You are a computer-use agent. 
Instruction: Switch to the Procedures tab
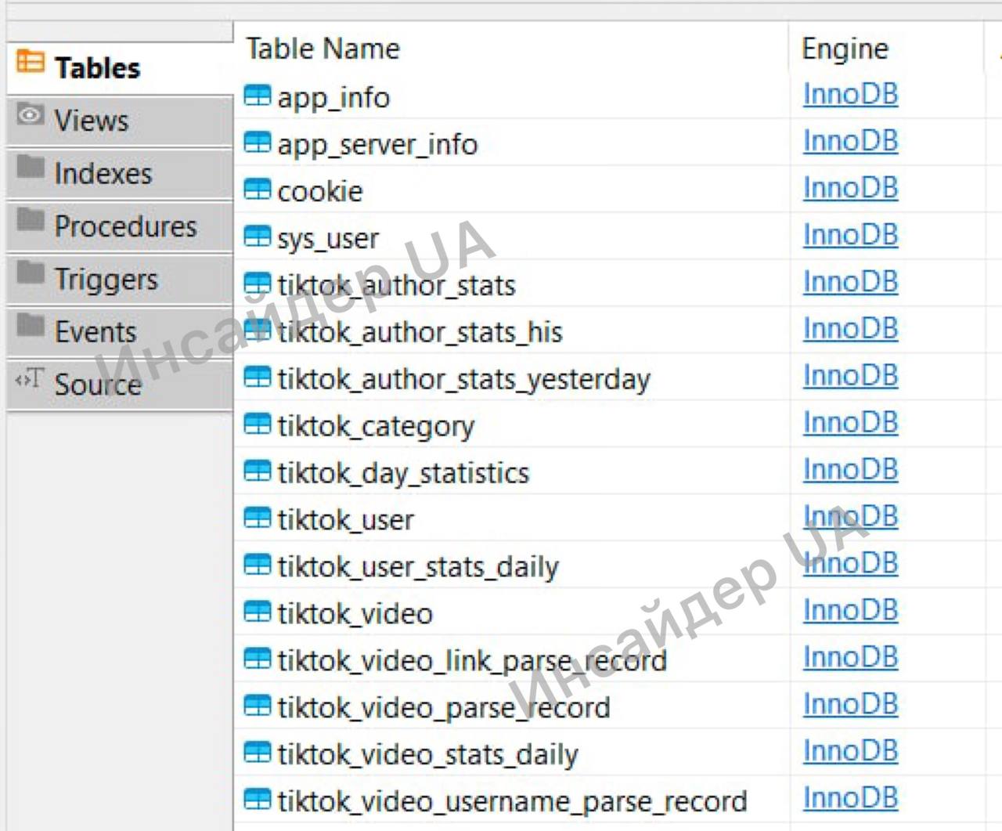click(x=124, y=226)
